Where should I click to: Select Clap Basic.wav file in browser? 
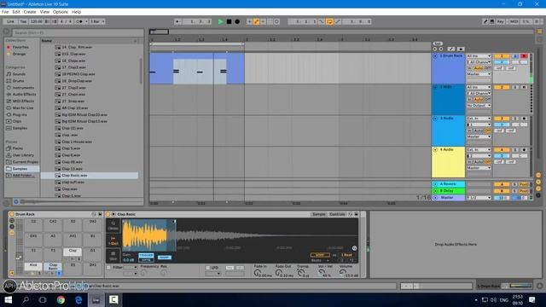(x=90, y=176)
